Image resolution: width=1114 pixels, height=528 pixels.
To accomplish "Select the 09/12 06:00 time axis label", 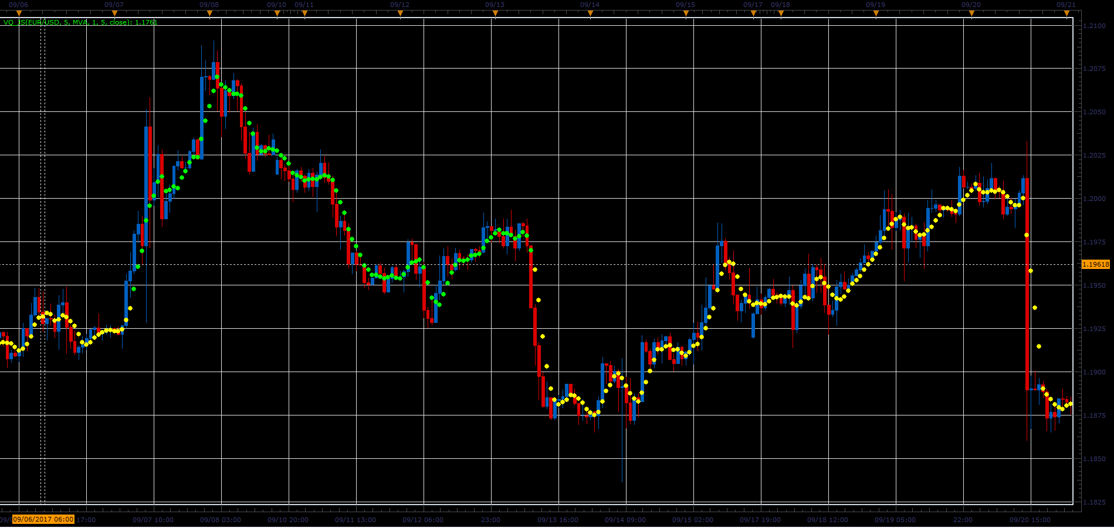I will point(423,520).
